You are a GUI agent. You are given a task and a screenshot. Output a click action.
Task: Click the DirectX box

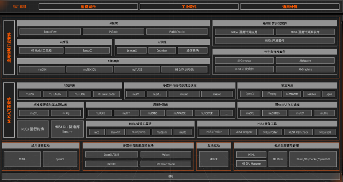[x=112, y=164]
